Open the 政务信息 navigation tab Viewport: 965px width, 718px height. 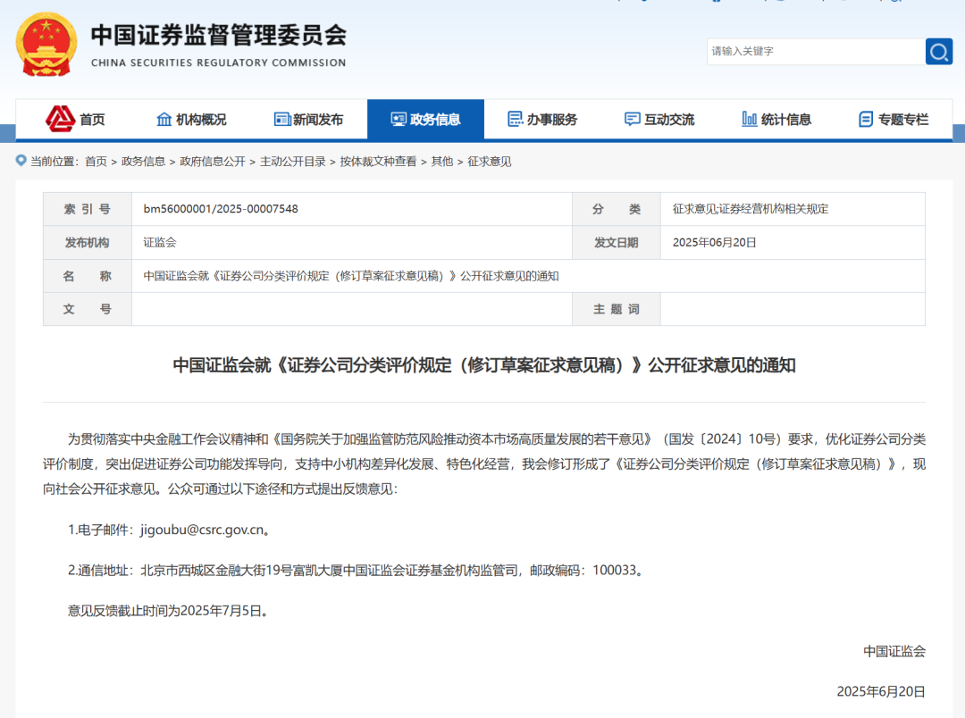coord(426,120)
